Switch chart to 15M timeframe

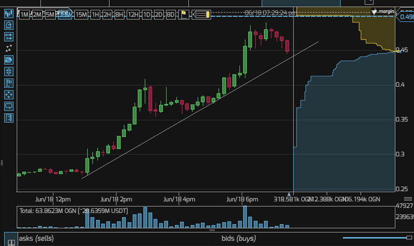(x=81, y=15)
